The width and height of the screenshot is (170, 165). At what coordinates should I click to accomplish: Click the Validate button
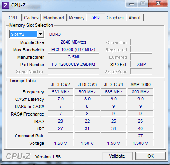117,156
